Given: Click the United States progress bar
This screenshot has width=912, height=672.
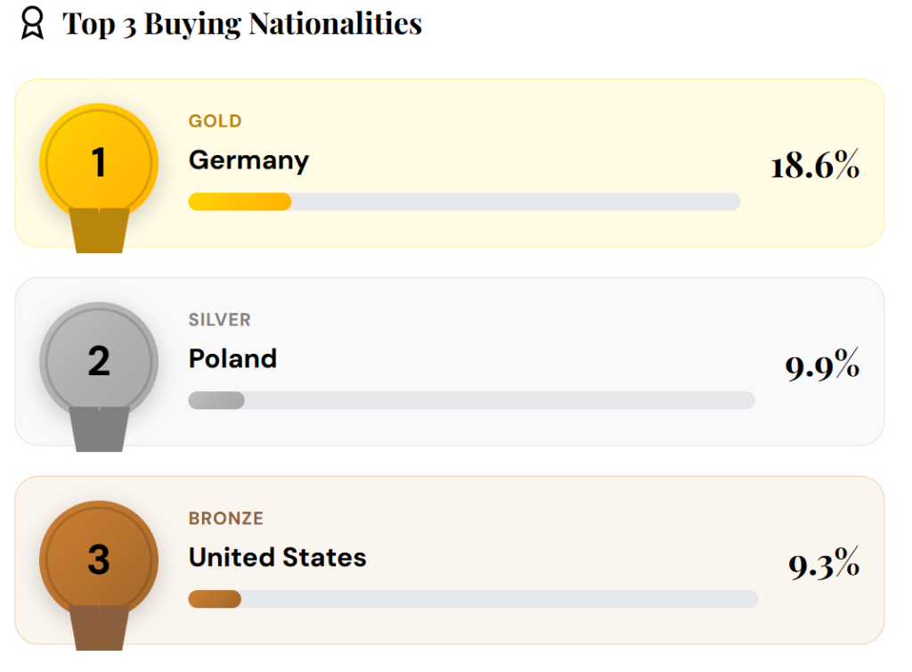Looking at the screenshot, I should 473,599.
